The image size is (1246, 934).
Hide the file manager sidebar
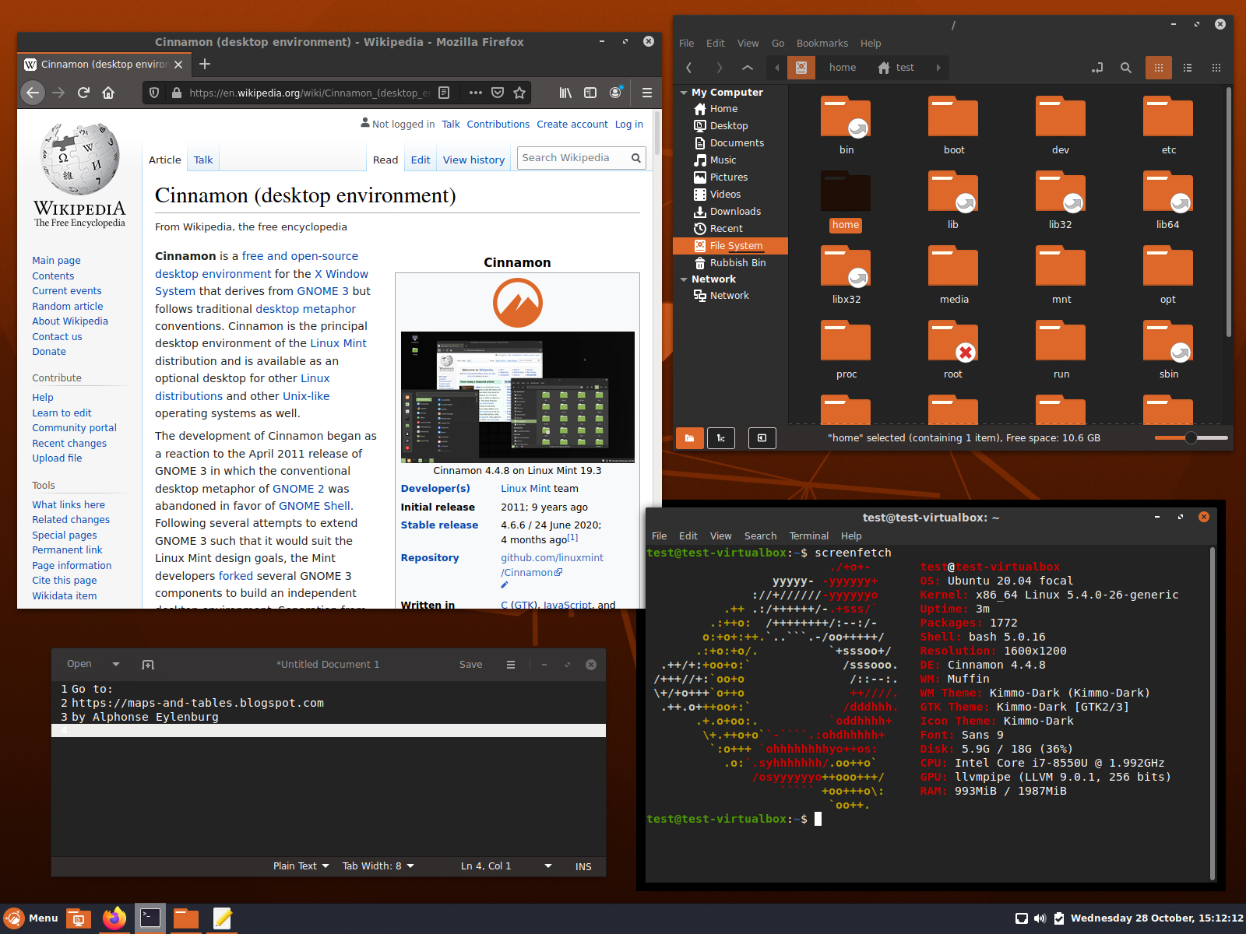762,438
